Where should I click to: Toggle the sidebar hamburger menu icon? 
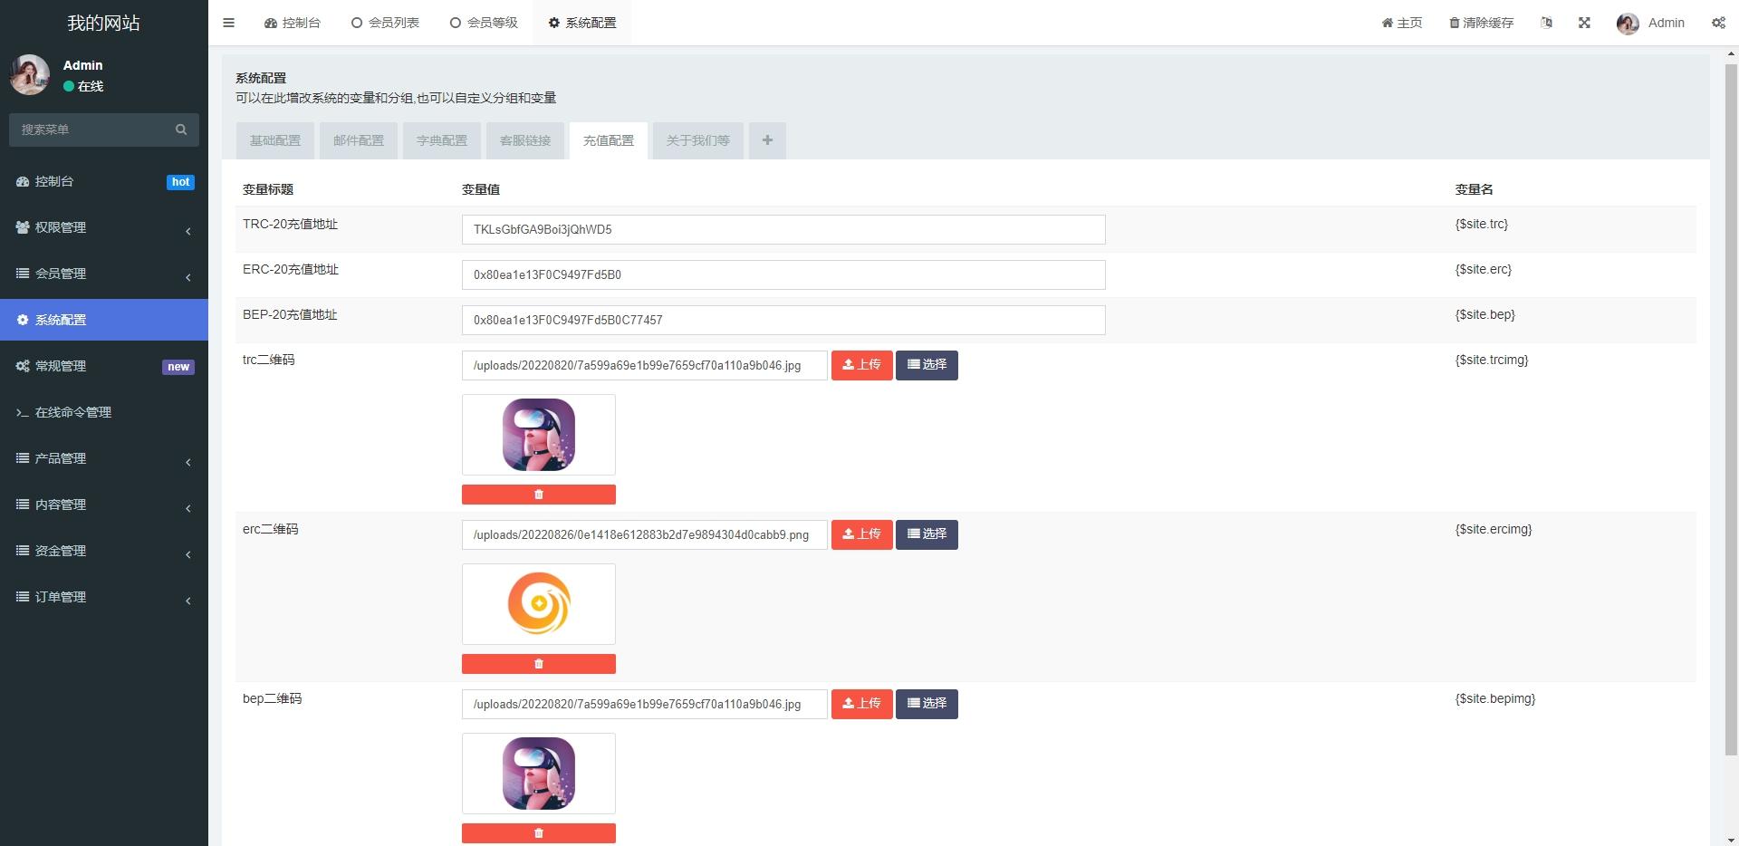[x=228, y=23]
